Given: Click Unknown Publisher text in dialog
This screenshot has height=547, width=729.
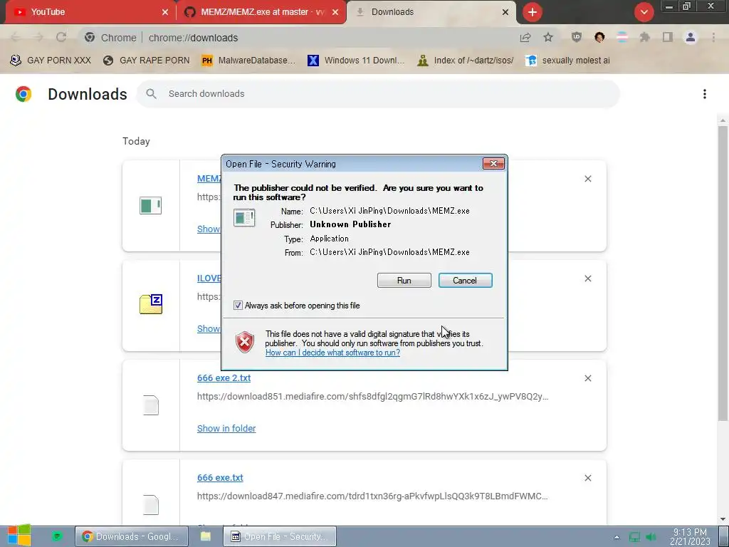Looking at the screenshot, I should click(350, 224).
